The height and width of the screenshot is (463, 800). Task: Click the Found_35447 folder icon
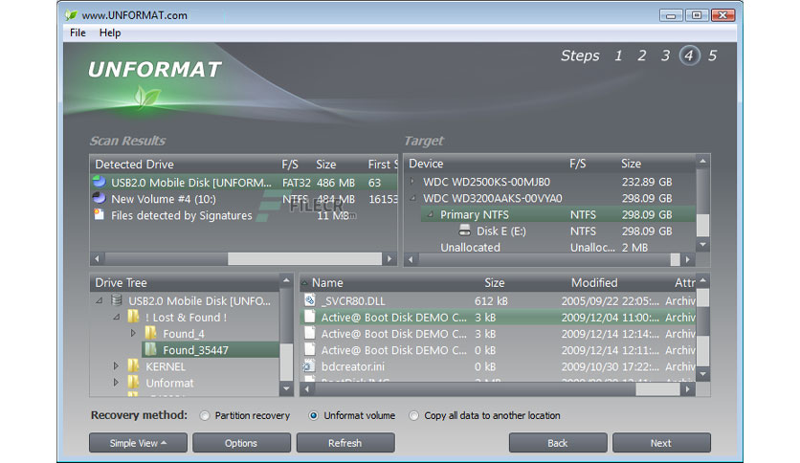coord(150,349)
